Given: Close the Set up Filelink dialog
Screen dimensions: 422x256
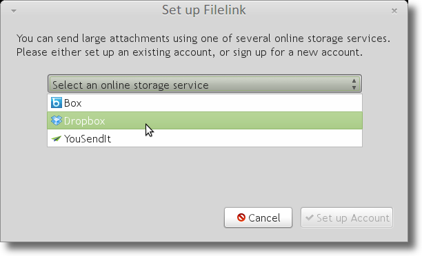Looking at the screenshot, I should 394,11.
